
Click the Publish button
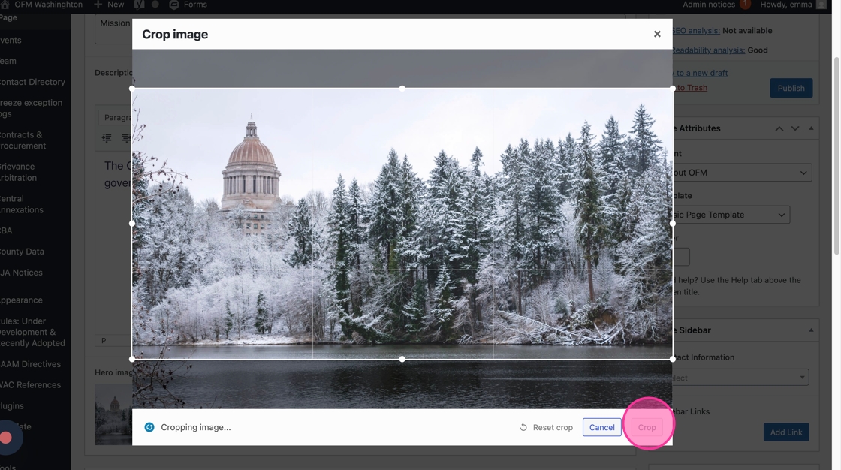[791, 88]
